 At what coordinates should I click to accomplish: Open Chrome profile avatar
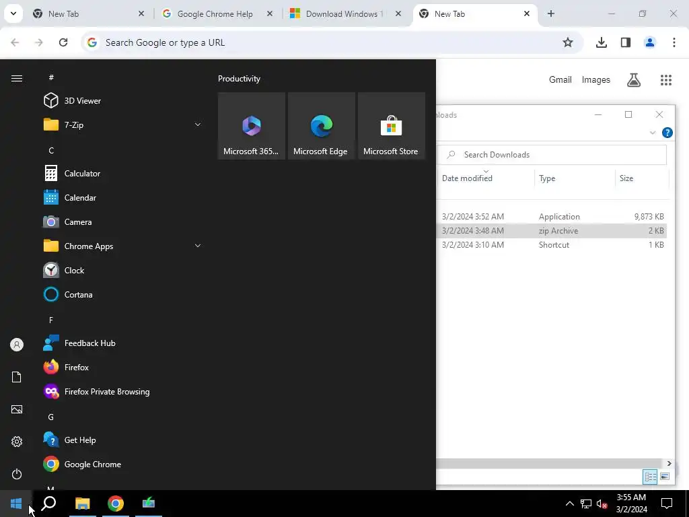(x=650, y=42)
